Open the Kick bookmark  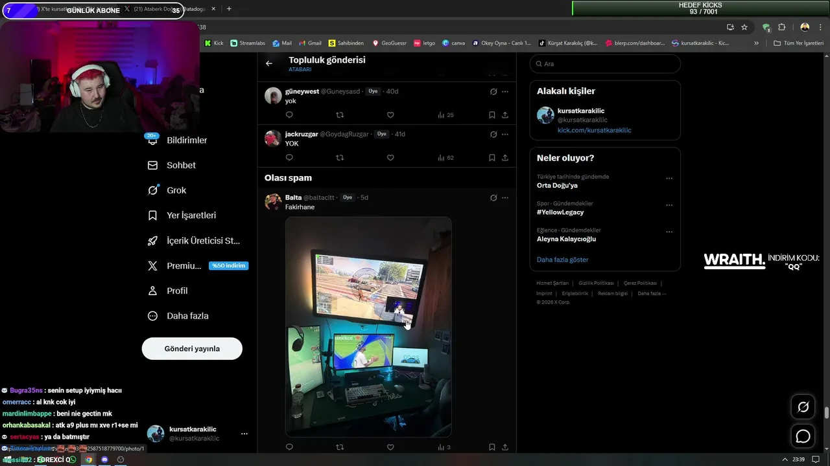(213, 43)
